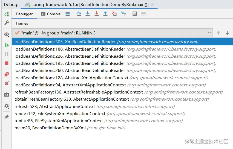233x149 pixels.
Task: Open evaluate expression calculator
Action: 135,14
